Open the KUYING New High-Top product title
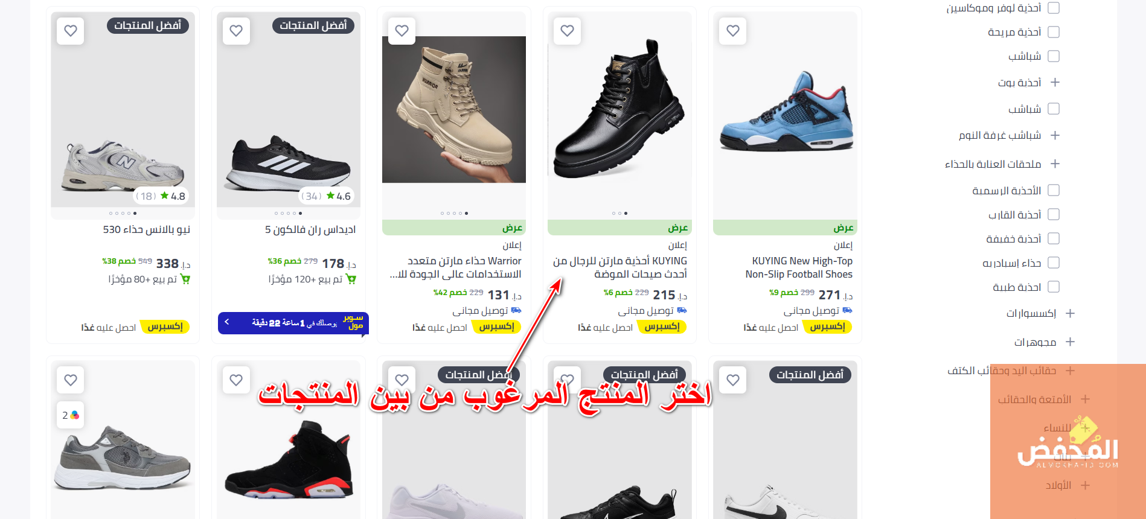 (x=799, y=267)
